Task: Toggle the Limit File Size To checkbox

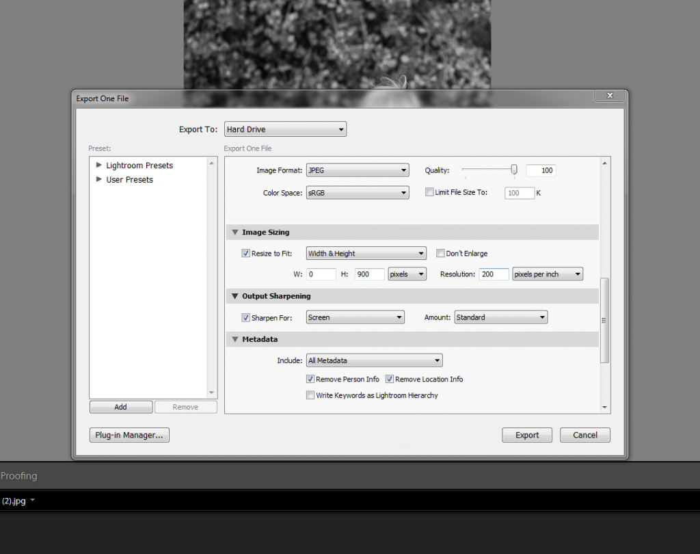Action: click(429, 193)
